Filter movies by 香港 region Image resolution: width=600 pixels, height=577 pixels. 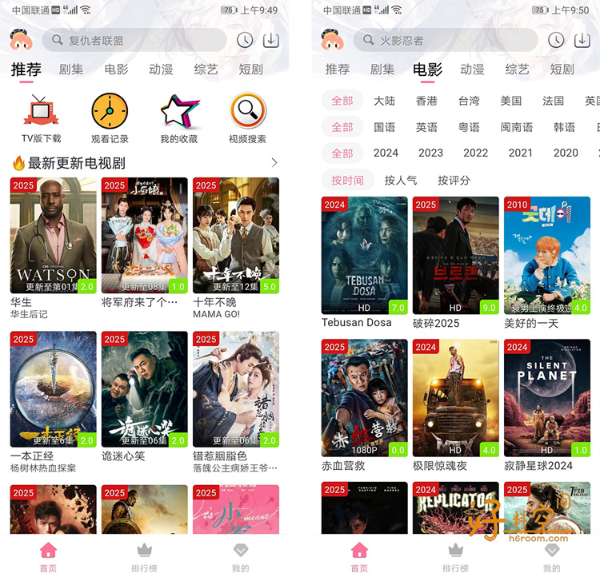click(x=426, y=101)
